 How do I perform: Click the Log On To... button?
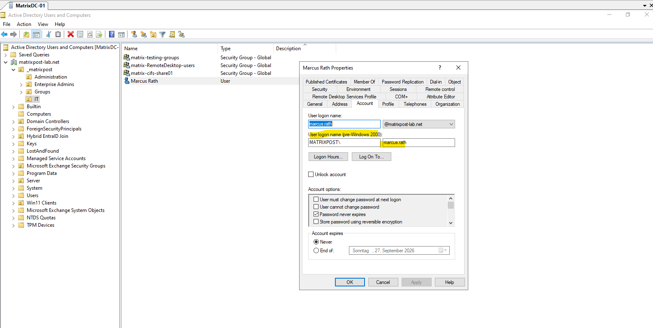point(371,157)
